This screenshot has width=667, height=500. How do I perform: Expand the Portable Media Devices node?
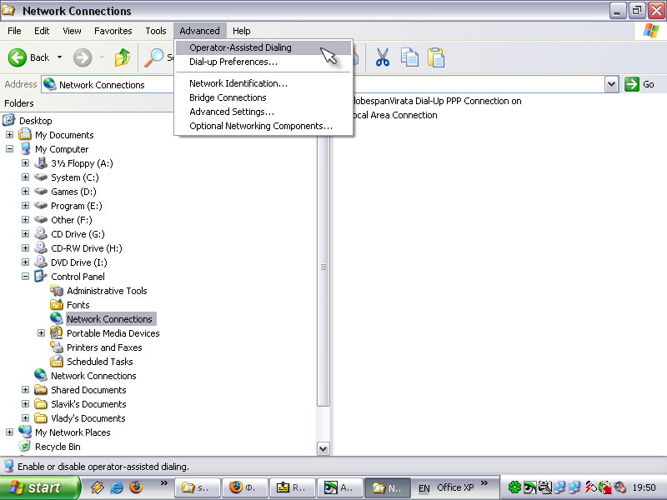(41, 333)
